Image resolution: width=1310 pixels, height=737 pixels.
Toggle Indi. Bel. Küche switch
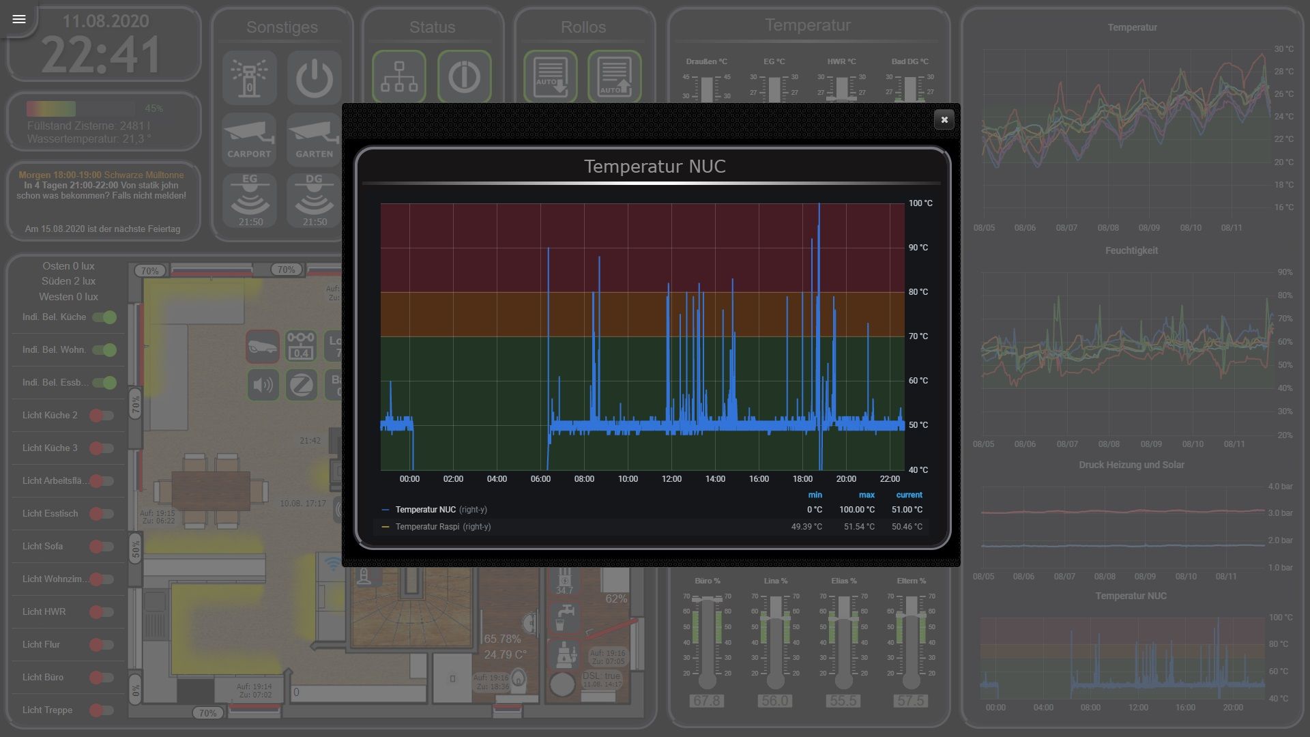coord(104,317)
